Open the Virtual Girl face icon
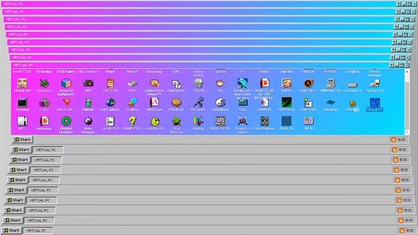Viewport: 418px width, 235px height. pyautogui.click(x=22, y=84)
